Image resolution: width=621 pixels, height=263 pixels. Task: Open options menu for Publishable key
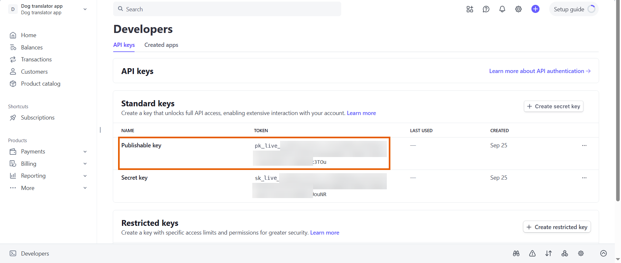[x=584, y=145]
